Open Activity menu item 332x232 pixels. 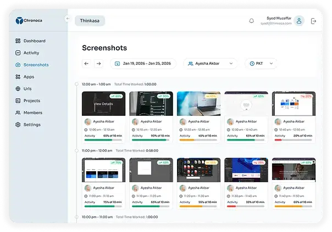coord(27,53)
